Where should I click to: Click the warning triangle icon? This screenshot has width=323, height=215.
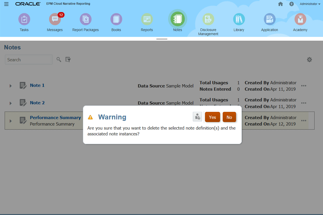(90, 117)
